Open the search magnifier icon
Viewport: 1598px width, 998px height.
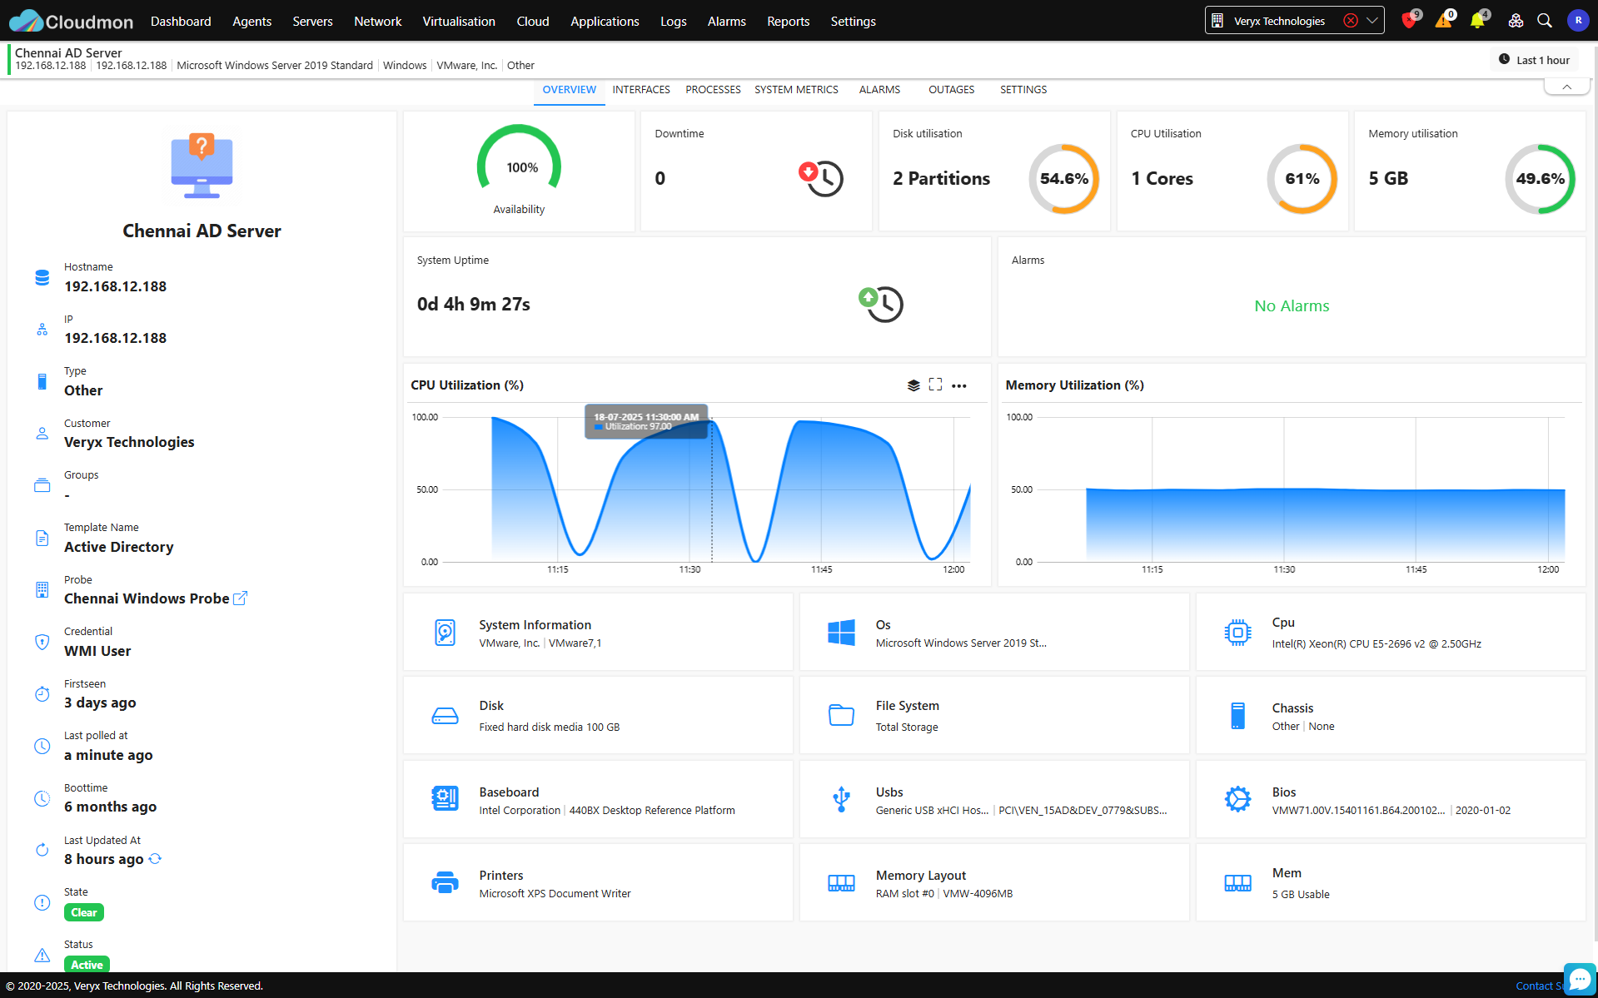click(1545, 21)
